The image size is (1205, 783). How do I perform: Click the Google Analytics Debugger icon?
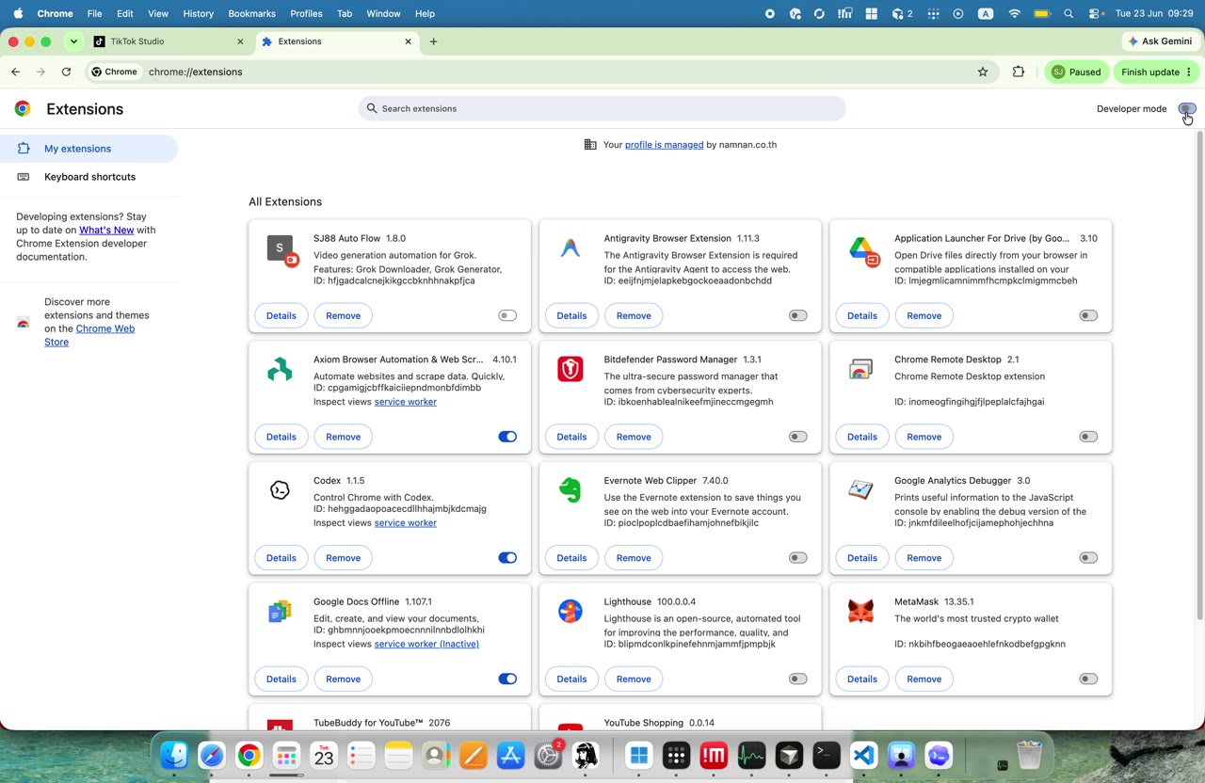tap(860, 489)
